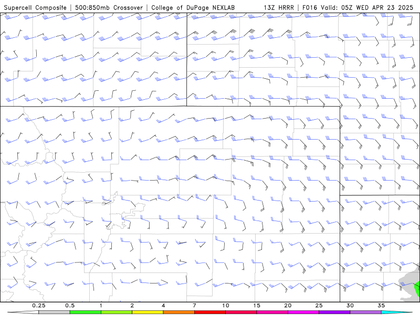The height and width of the screenshot is (315, 420).
Task: Click the green shaded supercell composite area
Action: click(417, 289)
